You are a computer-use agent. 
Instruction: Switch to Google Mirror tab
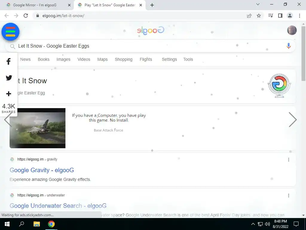37,5
